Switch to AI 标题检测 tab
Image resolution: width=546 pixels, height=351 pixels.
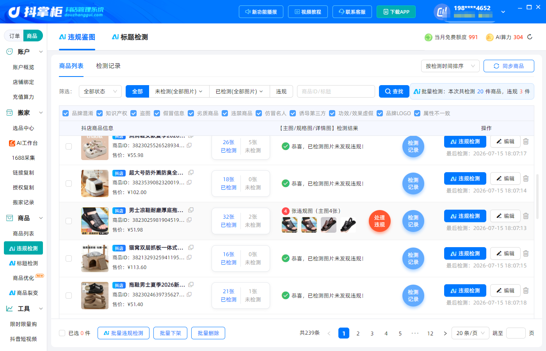tap(130, 37)
